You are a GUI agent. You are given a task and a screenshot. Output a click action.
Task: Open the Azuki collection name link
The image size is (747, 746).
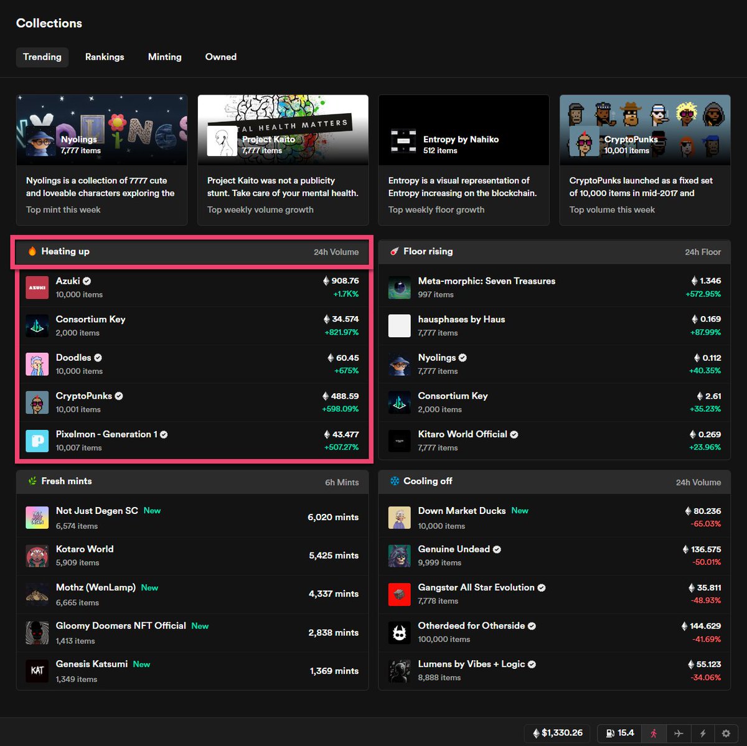click(x=68, y=281)
